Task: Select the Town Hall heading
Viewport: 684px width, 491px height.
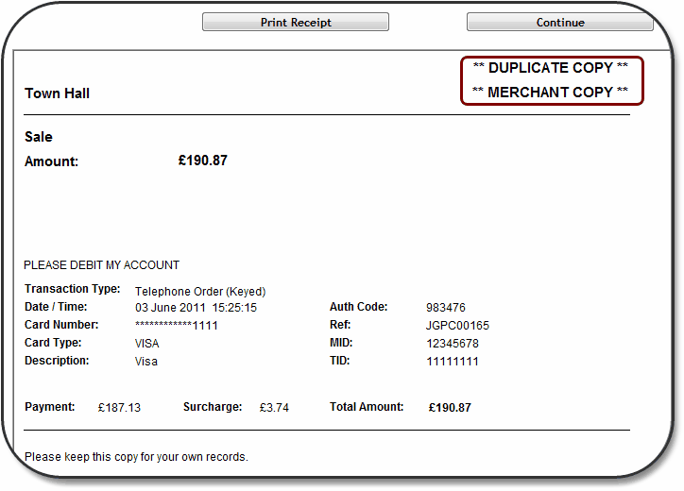Action: pos(57,93)
